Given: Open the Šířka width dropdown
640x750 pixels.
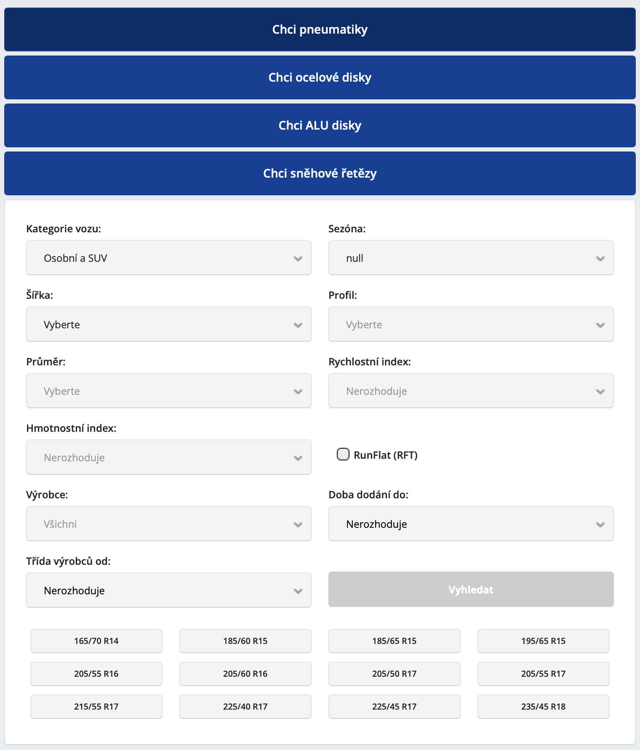Looking at the screenshot, I should pos(168,324).
